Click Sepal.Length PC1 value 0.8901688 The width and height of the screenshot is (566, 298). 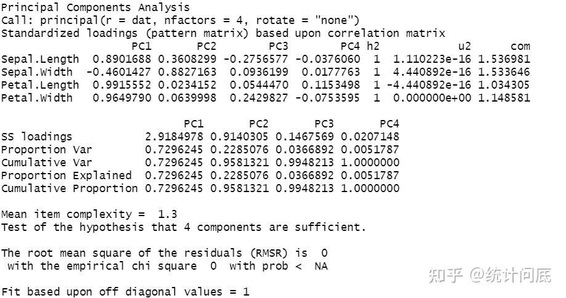(122, 59)
